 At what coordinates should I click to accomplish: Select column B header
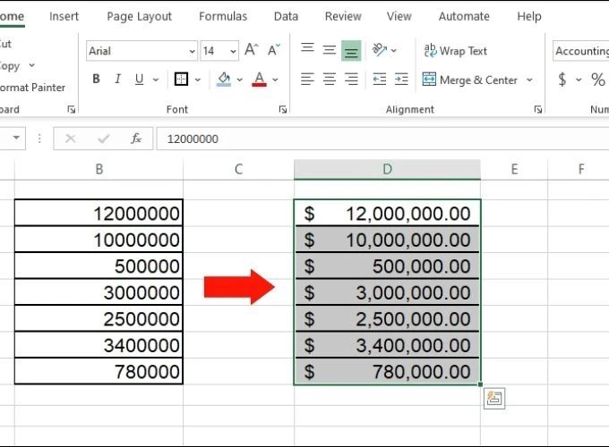(99, 169)
